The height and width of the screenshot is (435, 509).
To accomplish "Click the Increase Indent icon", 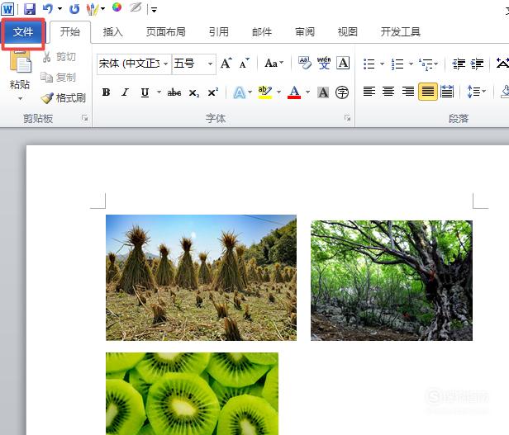I will [x=478, y=64].
